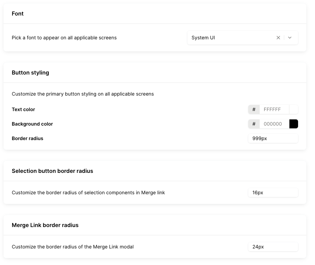
Task: Click the # prefix beside text color field
Action: click(254, 109)
